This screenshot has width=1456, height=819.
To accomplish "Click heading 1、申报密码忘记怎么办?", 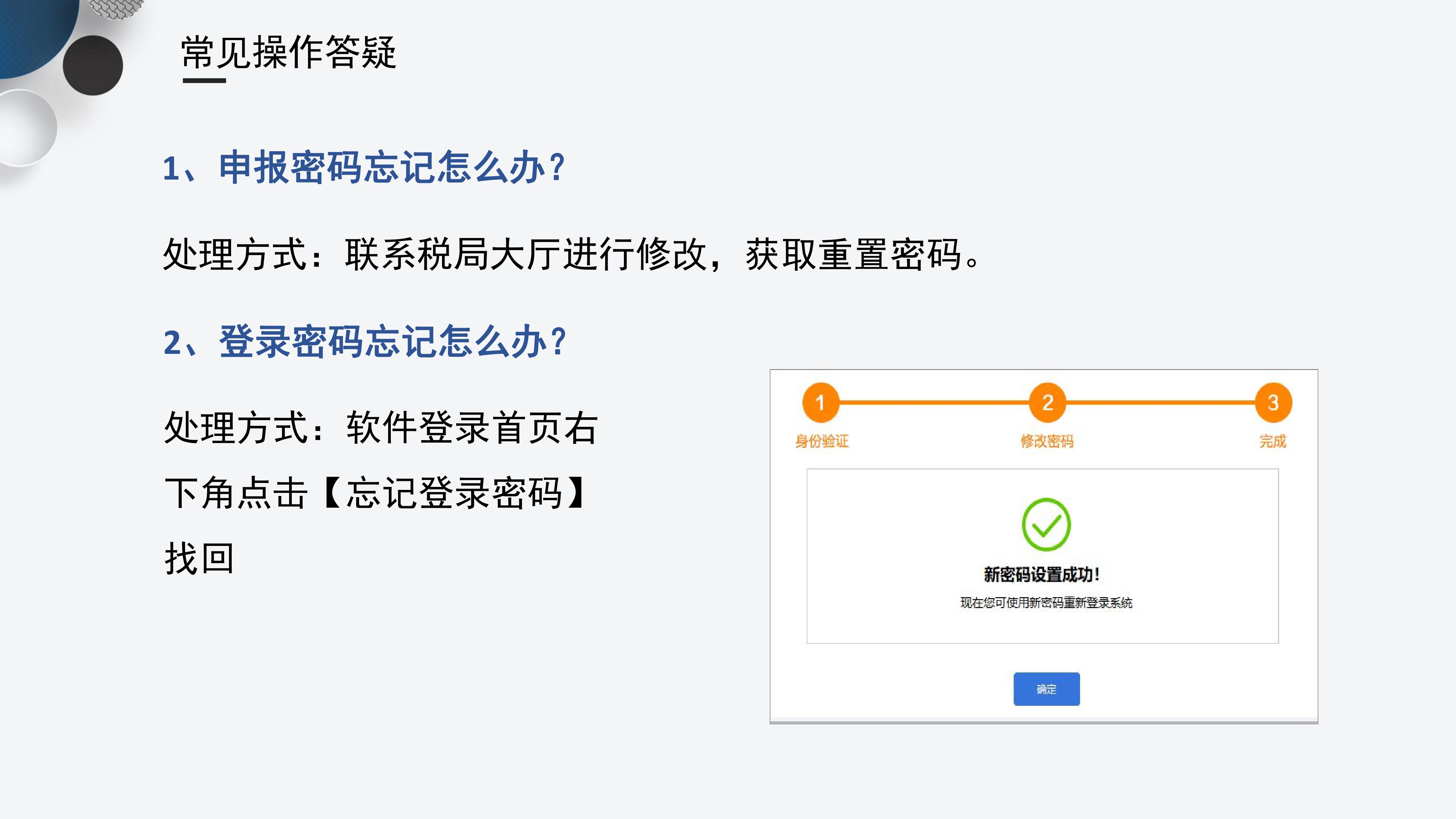I will [364, 167].
